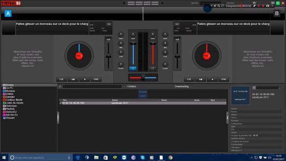Open VirtualDJ settings gear

[x=254, y=3]
